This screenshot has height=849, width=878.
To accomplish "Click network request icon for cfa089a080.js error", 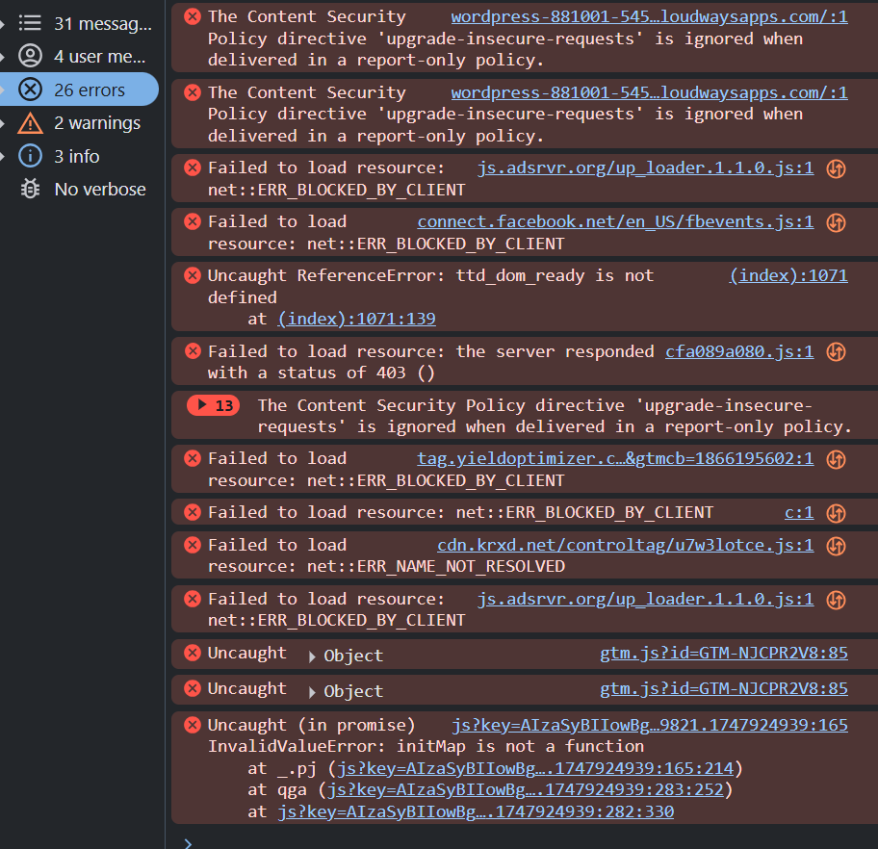I will (x=836, y=351).
